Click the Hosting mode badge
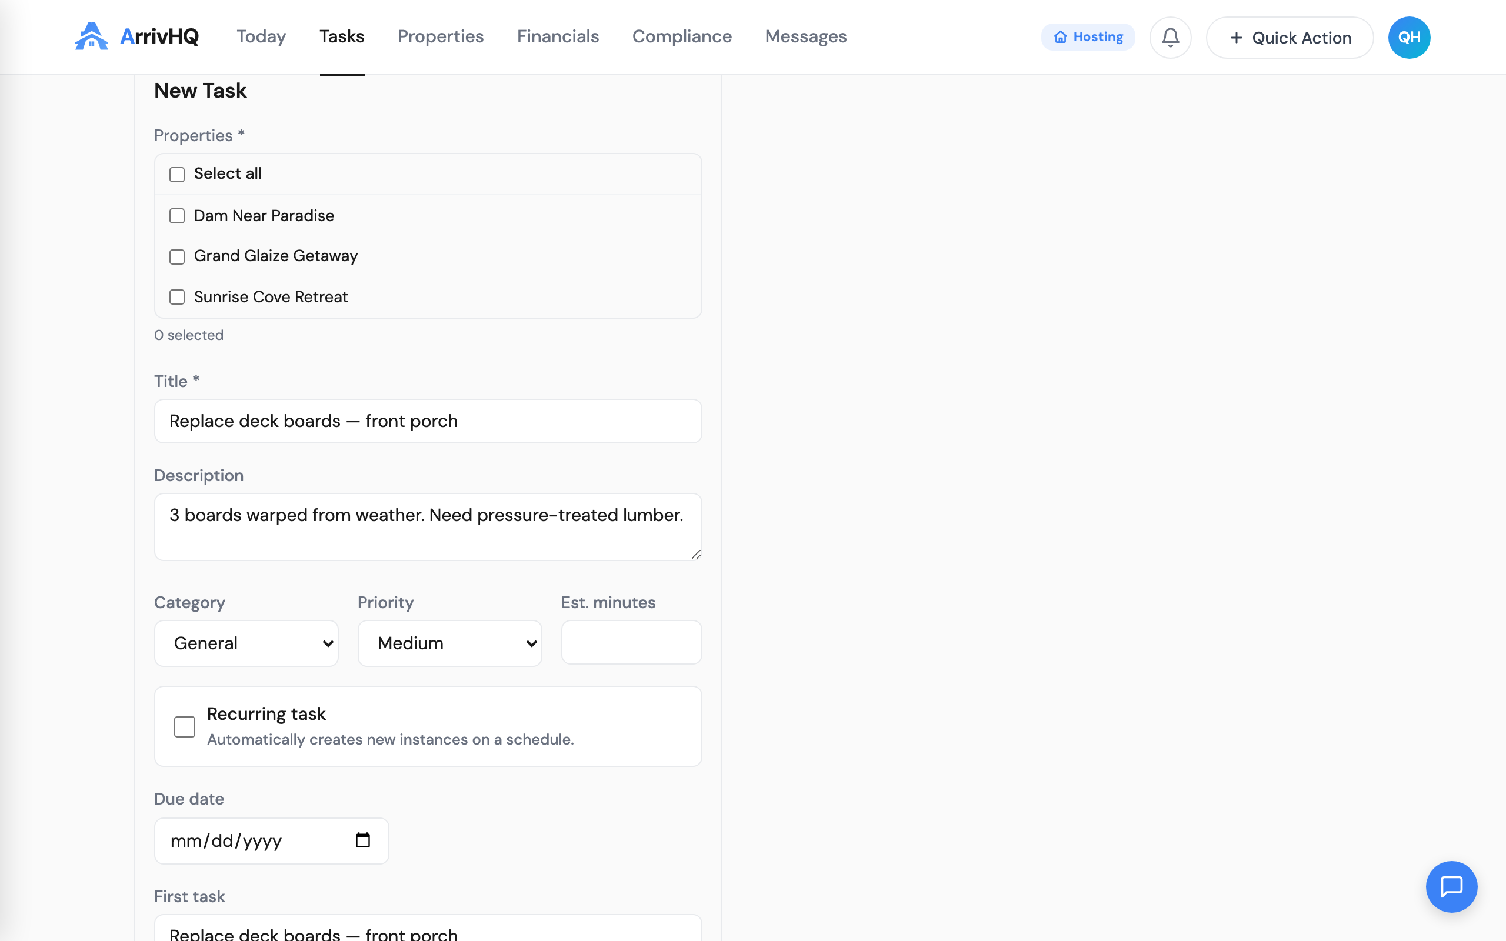Viewport: 1506px width, 941px height. pos(1088,36)
